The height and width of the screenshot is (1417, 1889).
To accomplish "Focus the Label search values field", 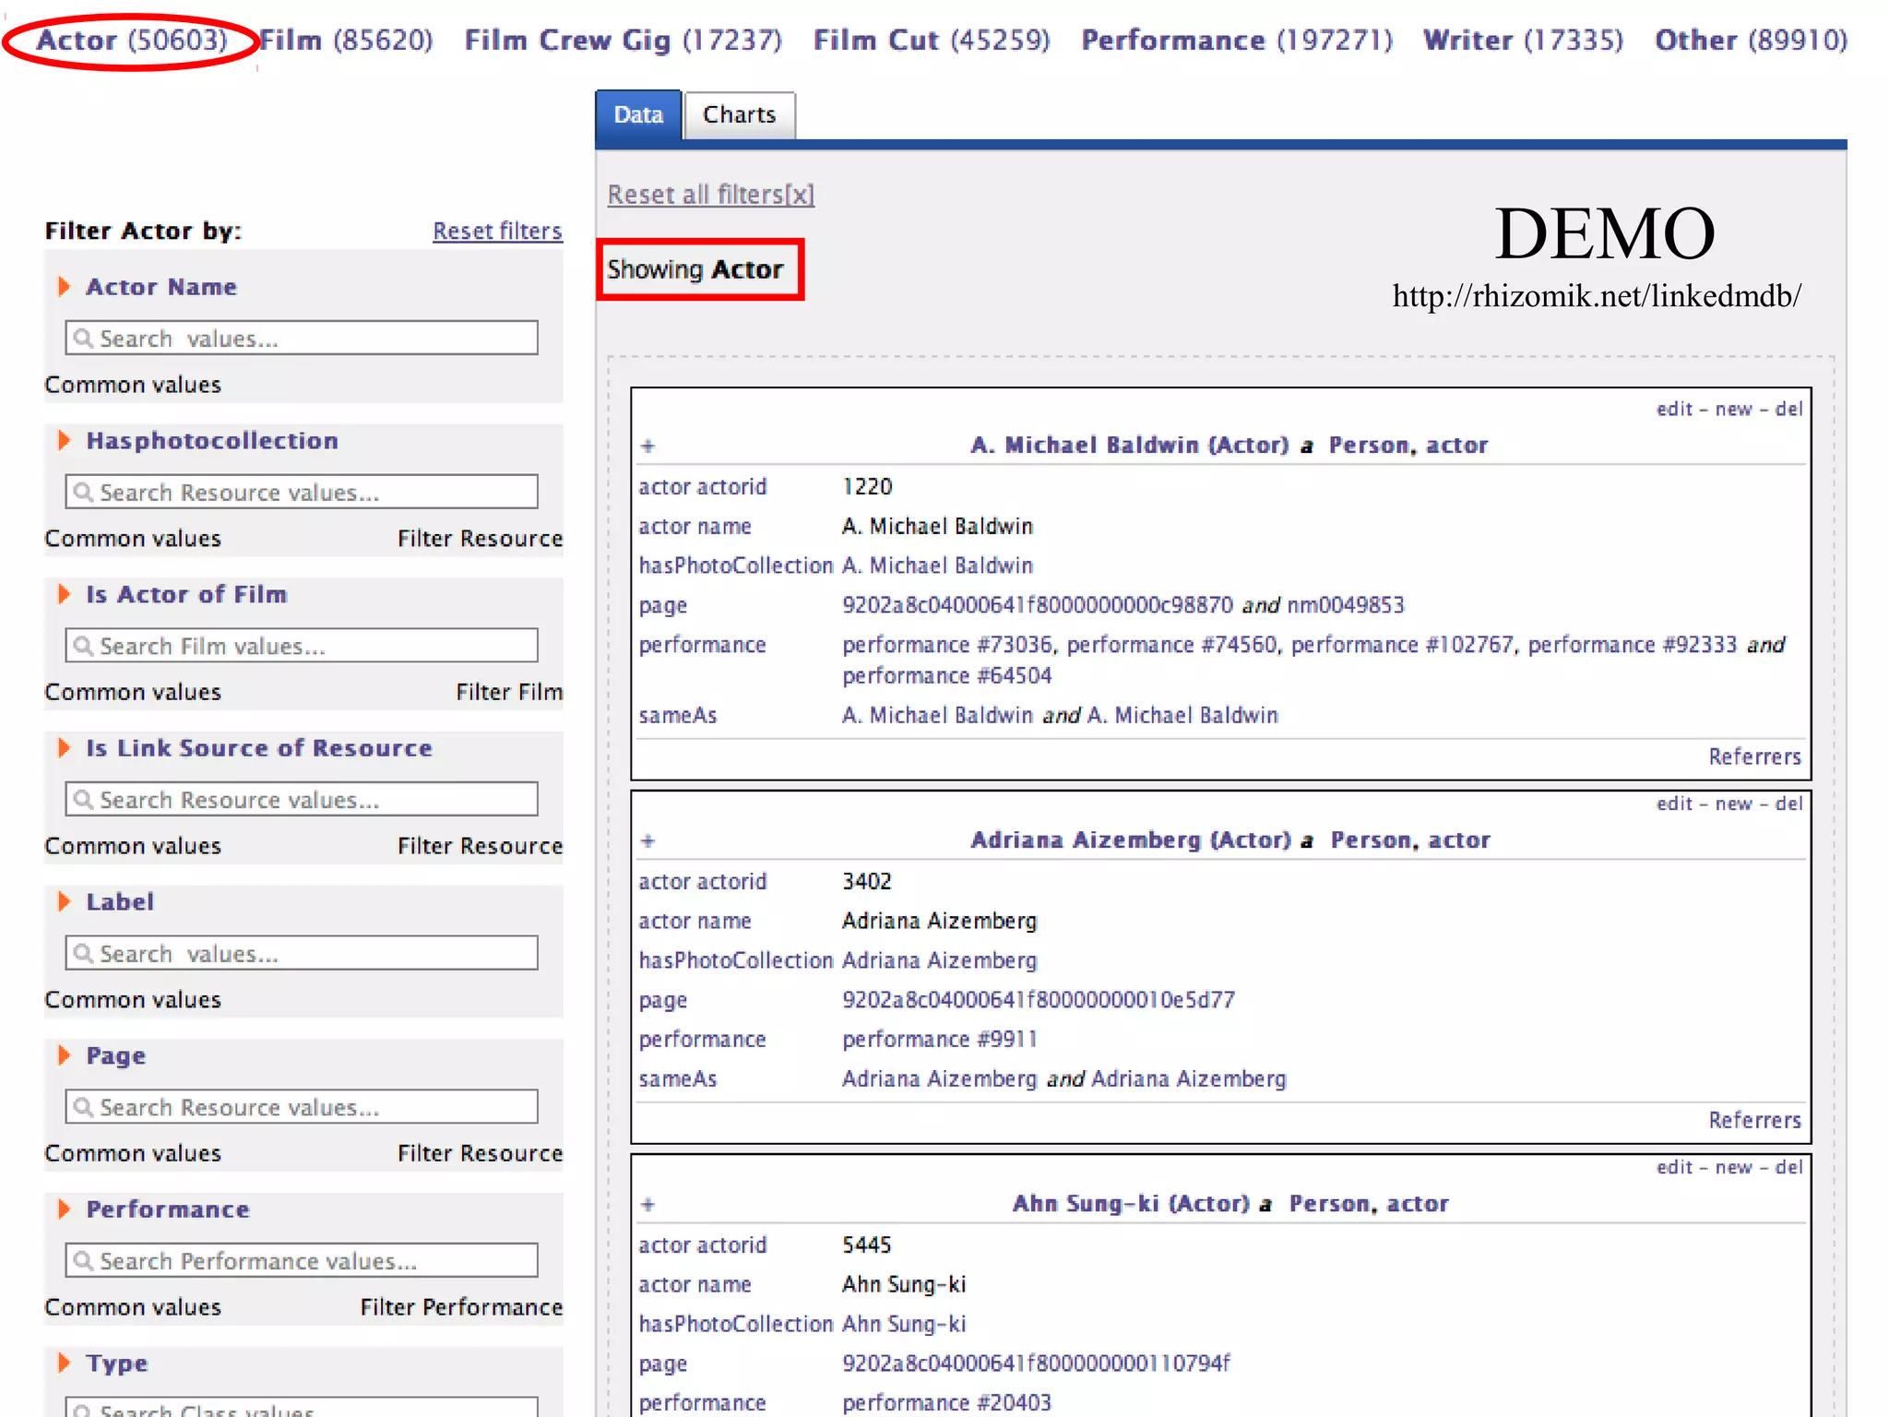I will [302, 953].
